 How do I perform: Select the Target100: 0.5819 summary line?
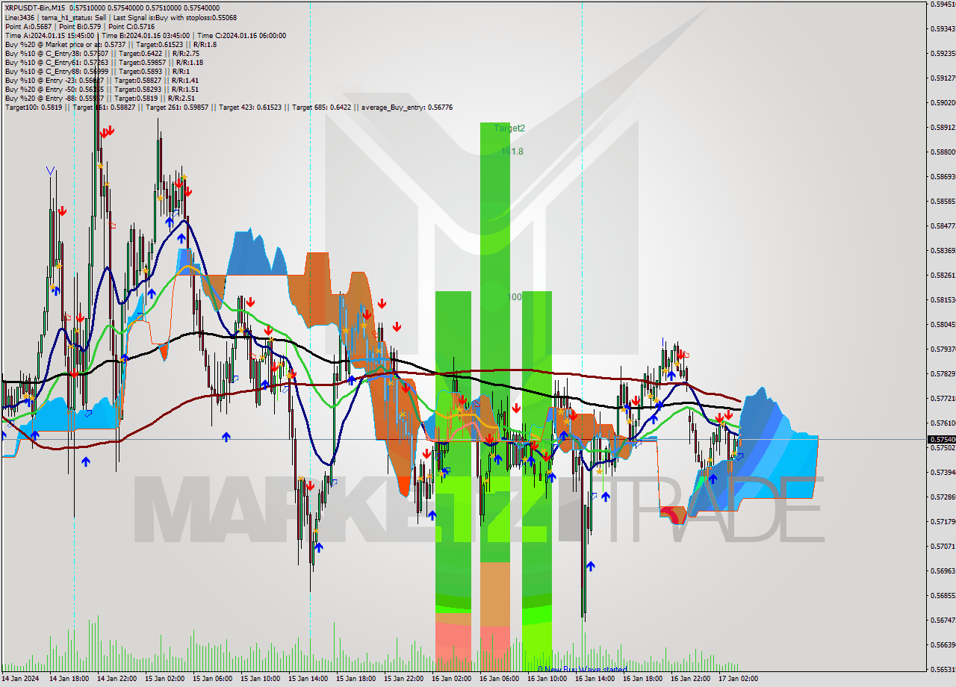[x=229, y=107]
